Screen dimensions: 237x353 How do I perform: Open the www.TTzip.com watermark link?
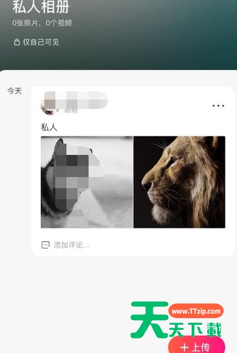196,311
